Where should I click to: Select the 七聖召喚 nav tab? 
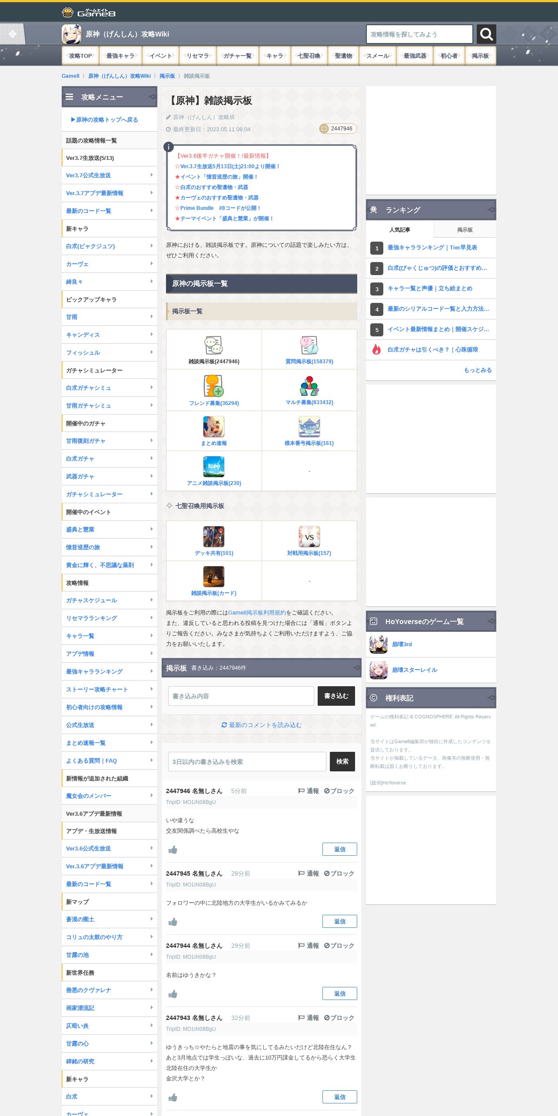(x=309, y=56)
